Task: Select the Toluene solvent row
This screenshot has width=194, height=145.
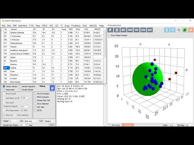Action: click(x=53, y=47)
